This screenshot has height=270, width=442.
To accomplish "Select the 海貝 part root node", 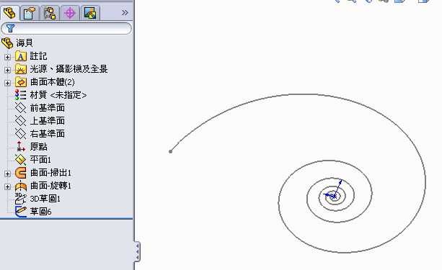I will [25, 43].
